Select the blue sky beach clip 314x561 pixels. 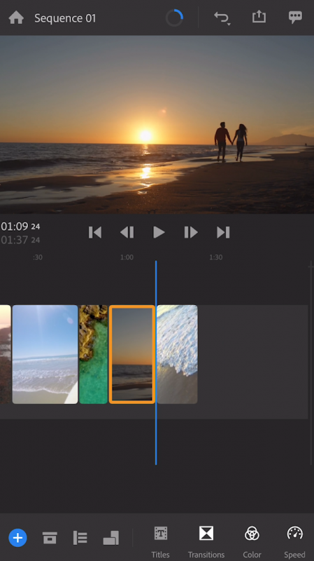[45, 354]
